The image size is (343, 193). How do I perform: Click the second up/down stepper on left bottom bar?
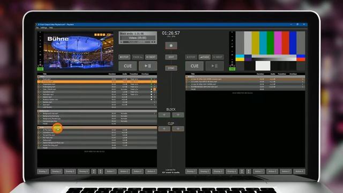pyautogui.click(x=100, y=172)
